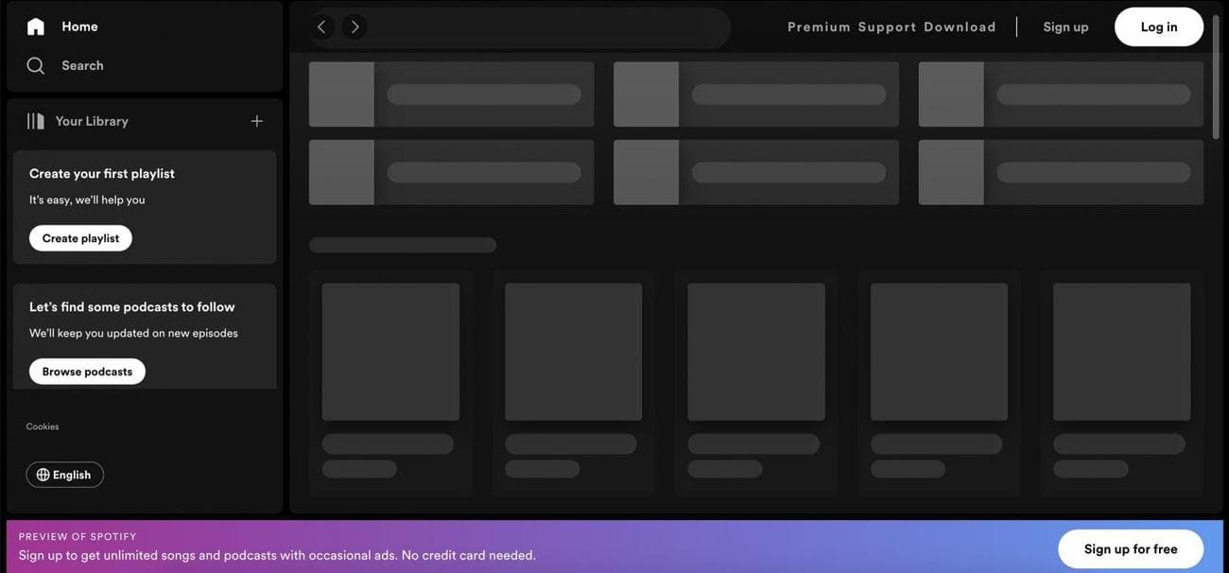Click the plus icon to create playlist
1229x573 pixels.
point(256,121)
